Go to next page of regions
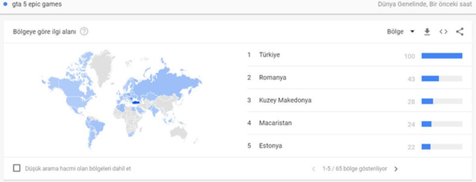The image size is (476, 182). click(x=396, y=169)
